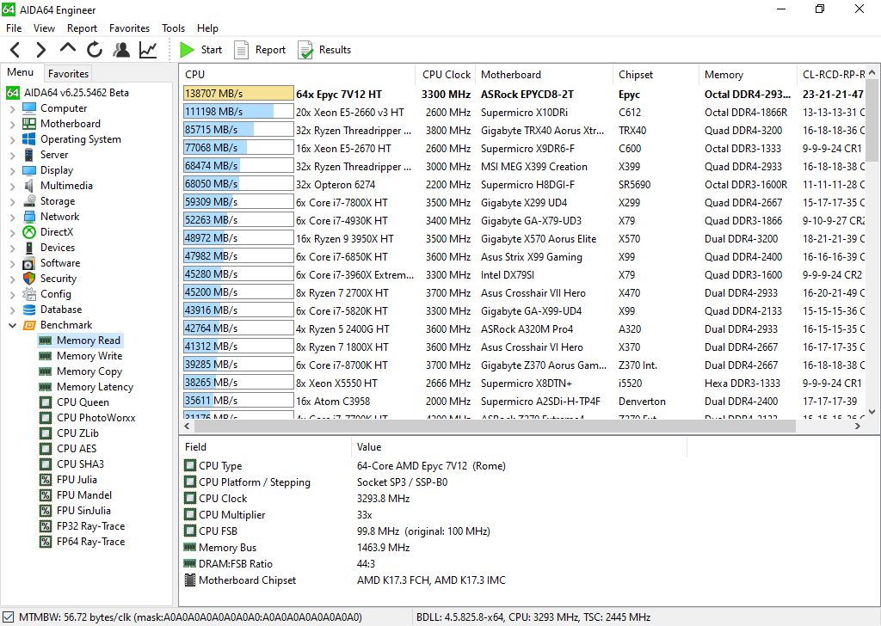The image size is (881, 626).
Task: Select the Devices icon in tree
Action: (29, 248)
